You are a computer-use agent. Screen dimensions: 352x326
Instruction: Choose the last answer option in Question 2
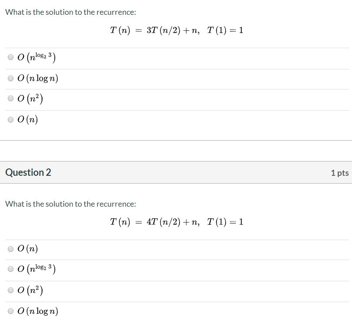pyautogui.click(x=10, y=311)
